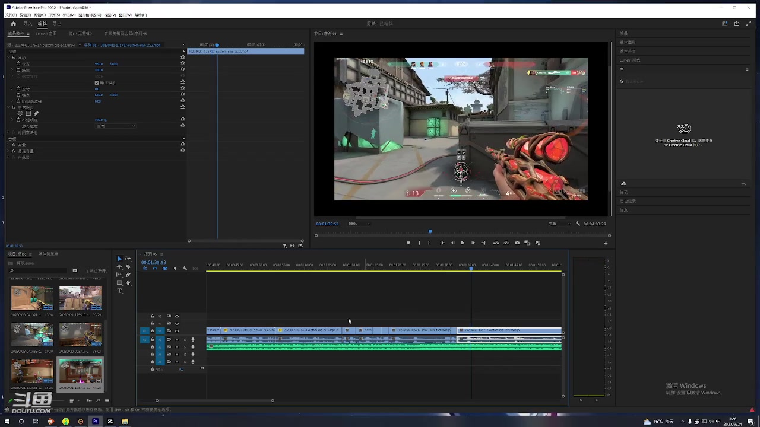
Task: Create 4-point polygon mask under Opacity
Action: point(28,113)
